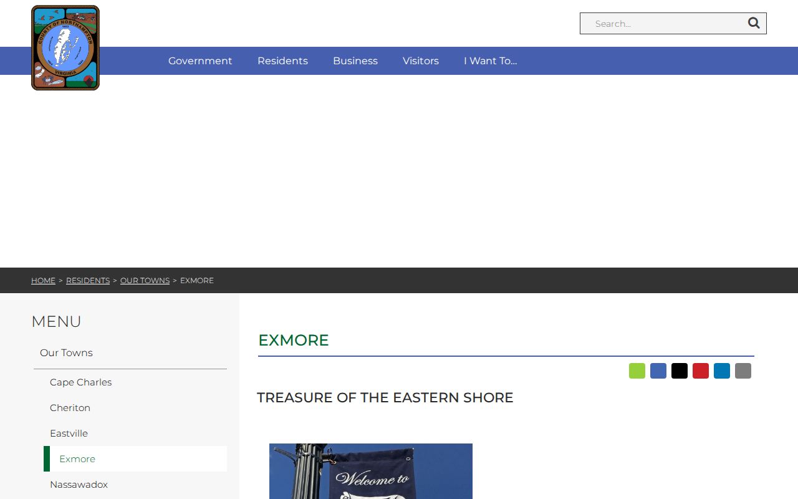Click the gray share square
Image resolution: width=798 pixels, height=499 pixels.
click(743, 371)
